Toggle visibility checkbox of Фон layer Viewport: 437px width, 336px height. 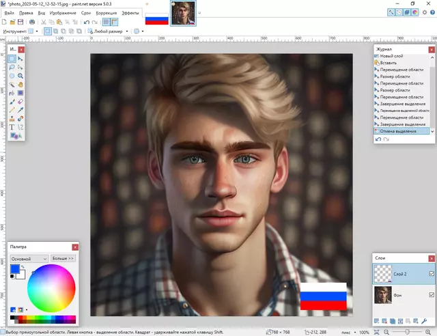click(x=432, y=294)
